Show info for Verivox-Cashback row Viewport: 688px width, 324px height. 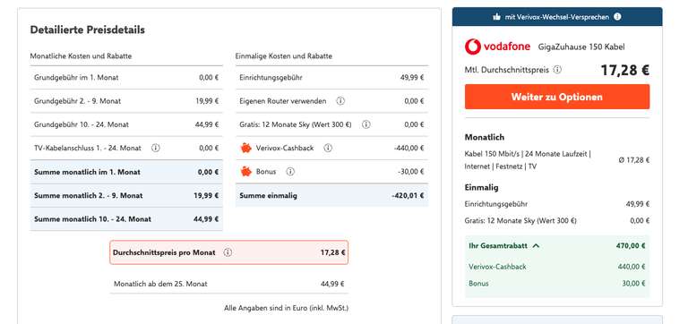[x=328, y=149]
